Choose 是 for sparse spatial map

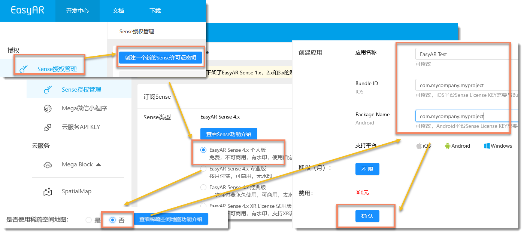89,220
